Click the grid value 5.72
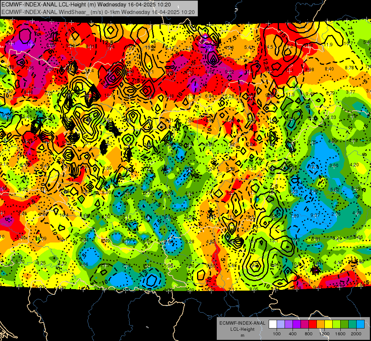This screenshot has width=371, height=341. pos(148,193)
